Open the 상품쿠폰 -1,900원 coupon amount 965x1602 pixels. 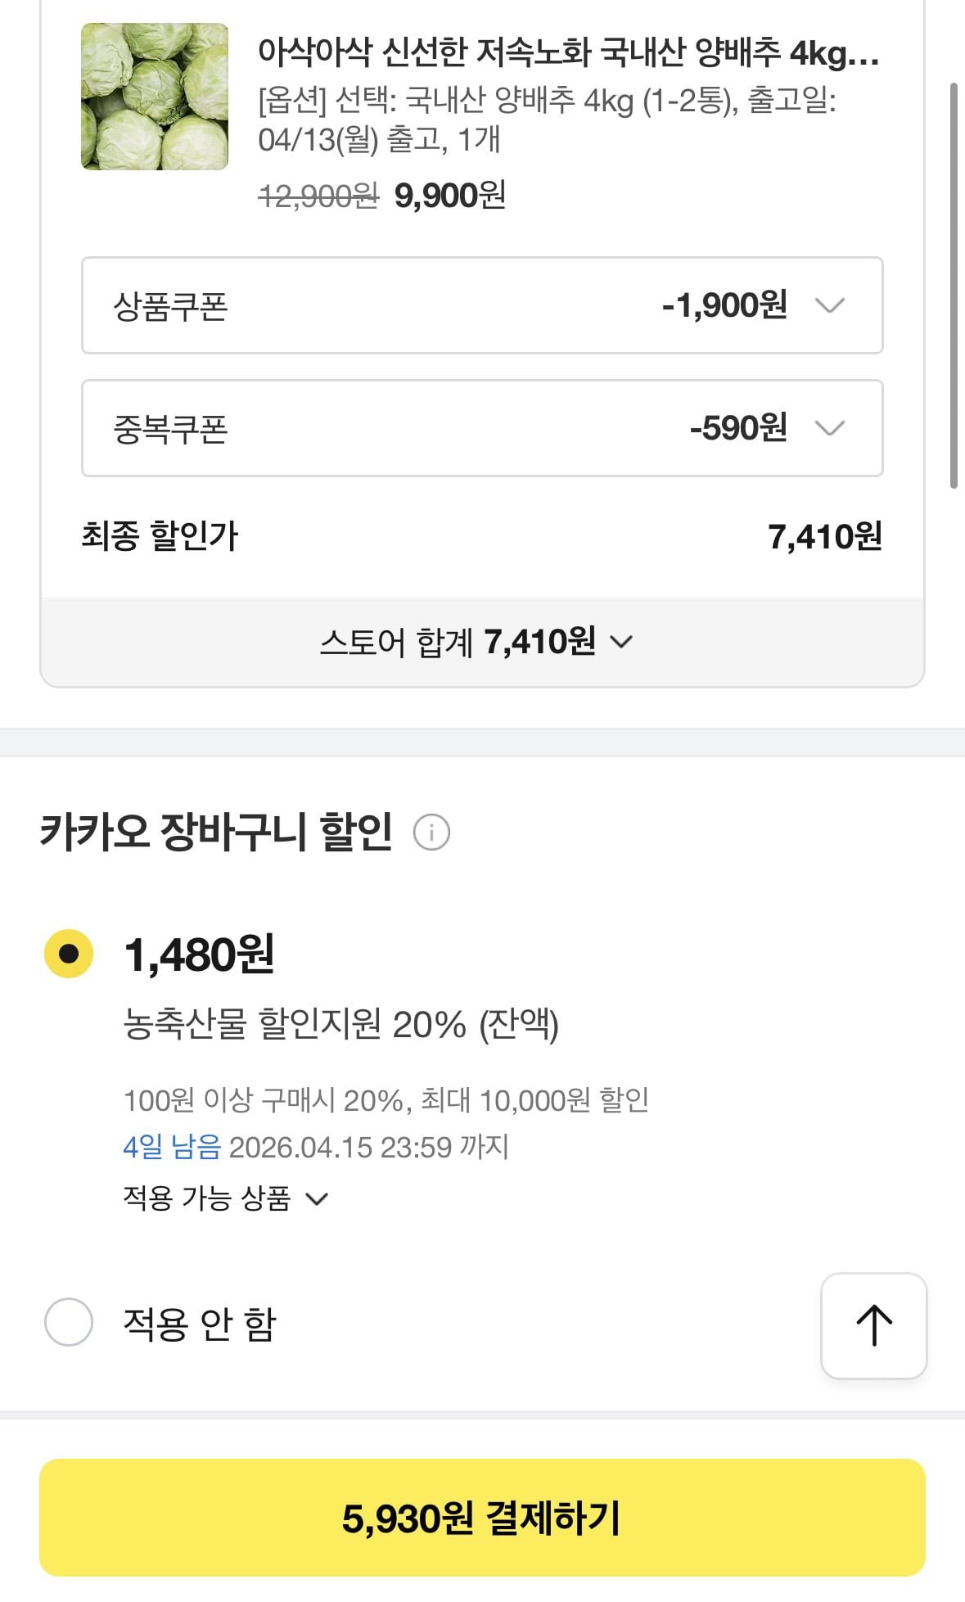[x=724, y=305]
